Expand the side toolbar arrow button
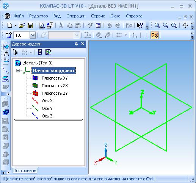196x183 pixels. click(8, 94)
